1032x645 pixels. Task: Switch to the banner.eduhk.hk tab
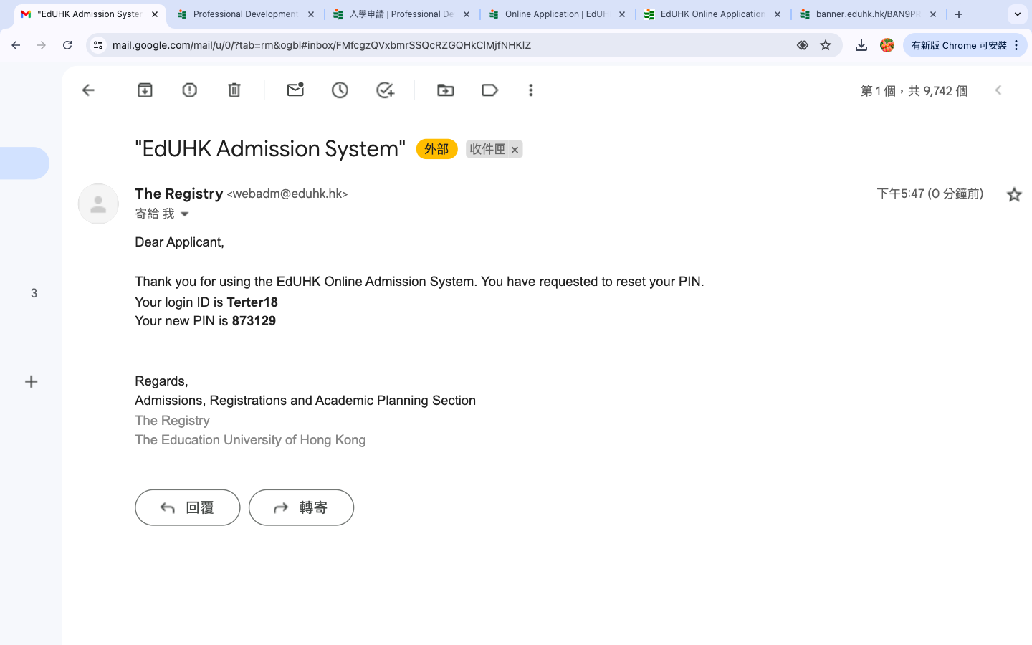[867, 14]
